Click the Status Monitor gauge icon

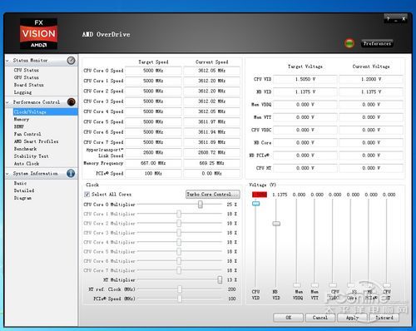(x=71, y=61)
